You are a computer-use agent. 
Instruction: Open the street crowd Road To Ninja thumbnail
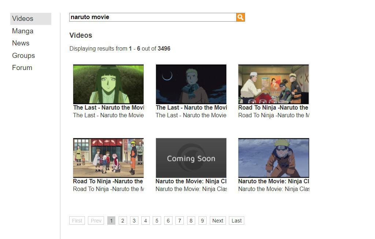click(108, 158)
